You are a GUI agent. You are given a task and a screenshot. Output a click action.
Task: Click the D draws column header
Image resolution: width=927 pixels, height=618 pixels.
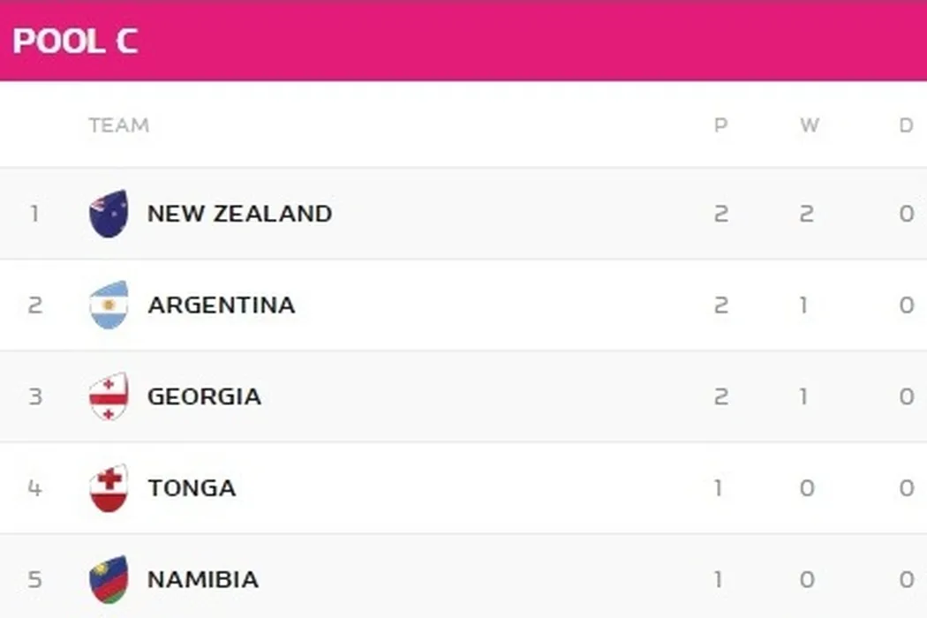pyautogui.click(x=906, y=125)
